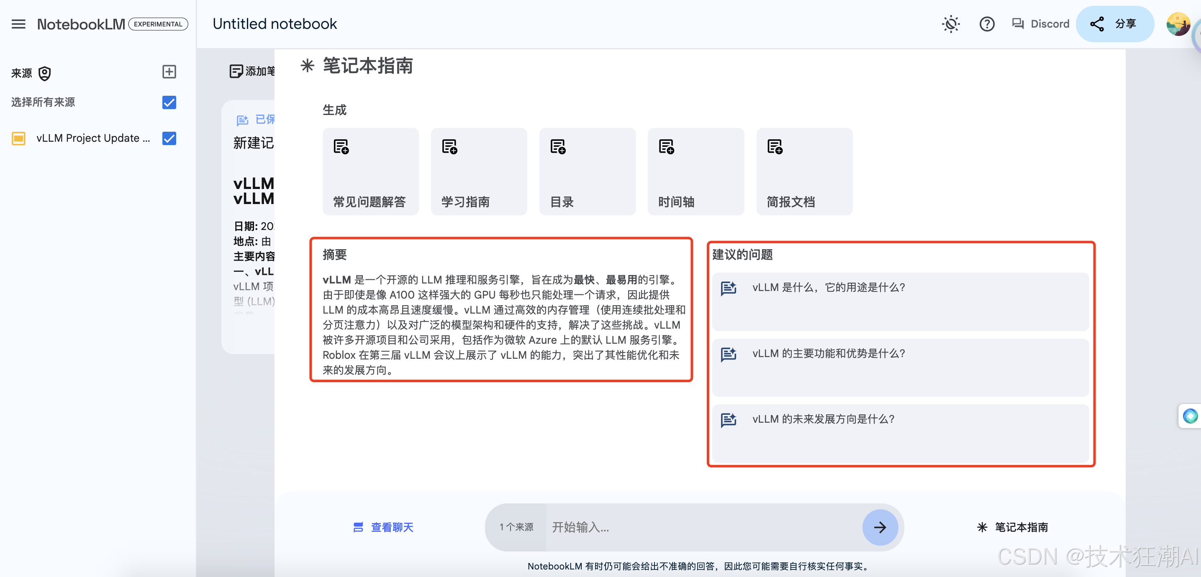
Task: Click the document icon on the 时间轴 card
Action: tap(667, 147)
